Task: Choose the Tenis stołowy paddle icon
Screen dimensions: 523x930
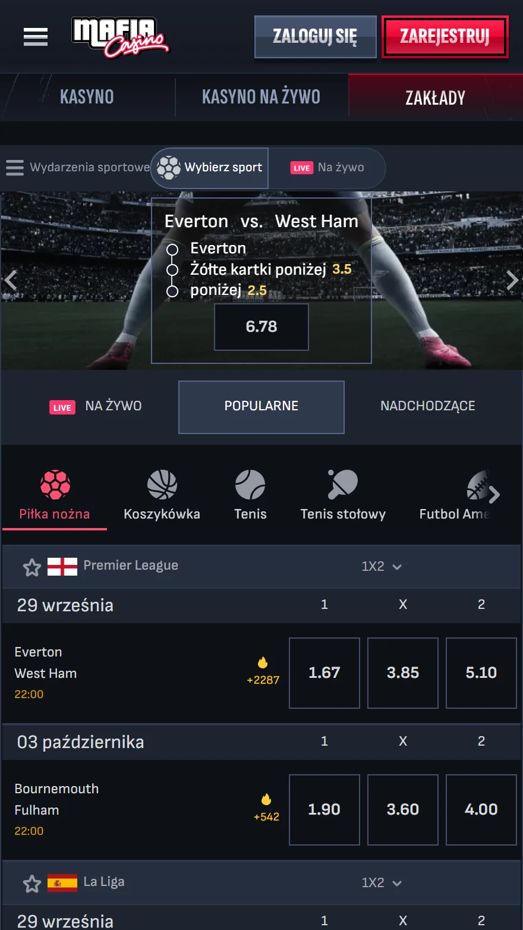Action: click(343, 485)
